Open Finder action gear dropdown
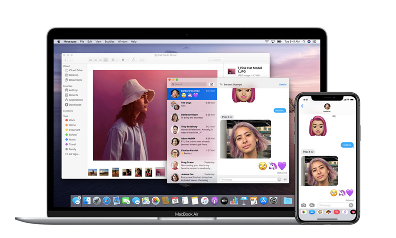Viewport: 396px width, 238px height. 124,60
